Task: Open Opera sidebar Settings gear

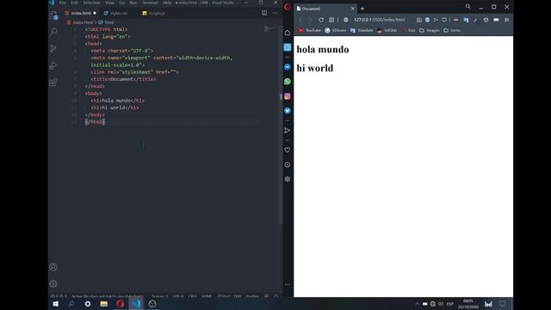Action: [288, 179]
